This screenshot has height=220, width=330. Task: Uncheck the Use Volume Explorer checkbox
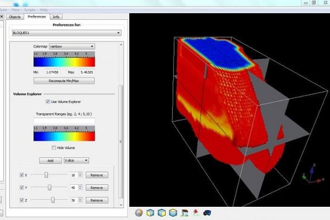[48, 102]
